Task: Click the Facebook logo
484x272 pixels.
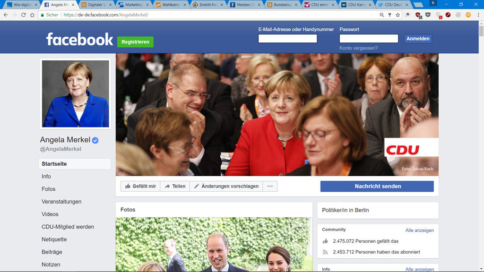Action: [79, 40]
